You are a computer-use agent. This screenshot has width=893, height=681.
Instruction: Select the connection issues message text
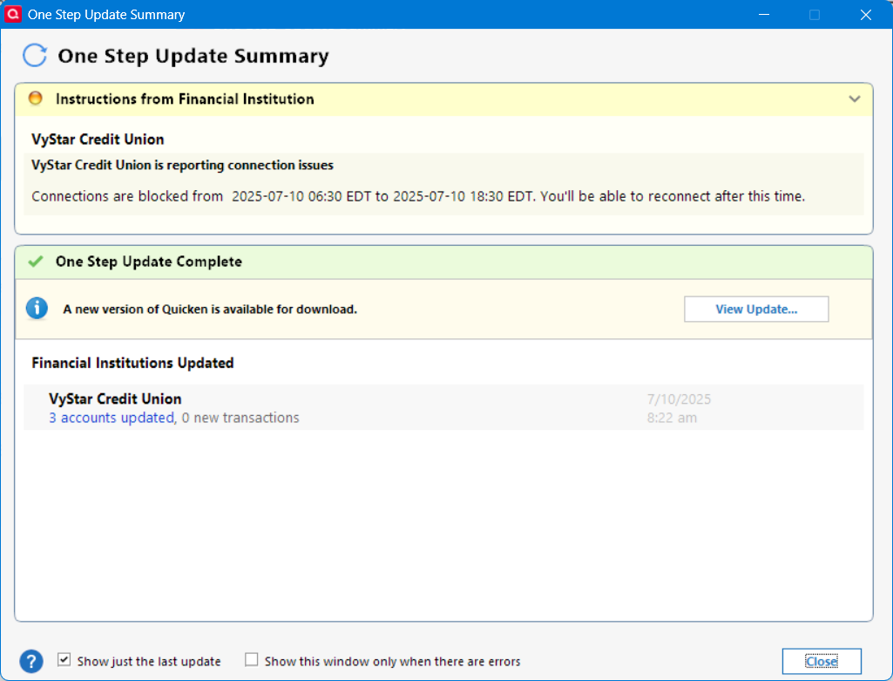[182, 166]
